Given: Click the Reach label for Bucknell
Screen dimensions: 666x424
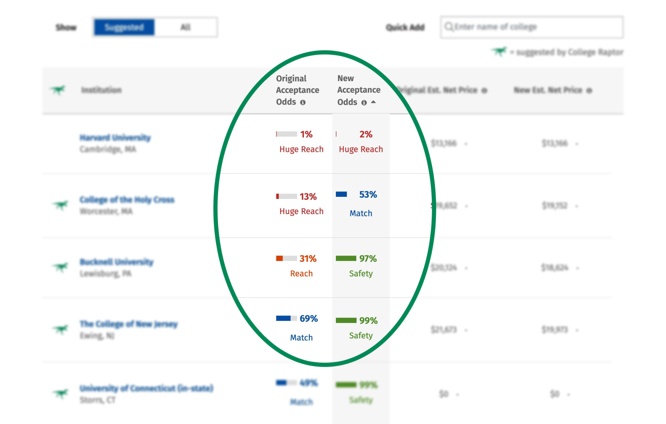Looking at the screenshot, I should [x=301, y=273].
